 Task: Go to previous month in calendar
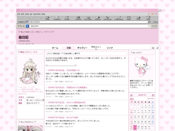coord(131,95)
